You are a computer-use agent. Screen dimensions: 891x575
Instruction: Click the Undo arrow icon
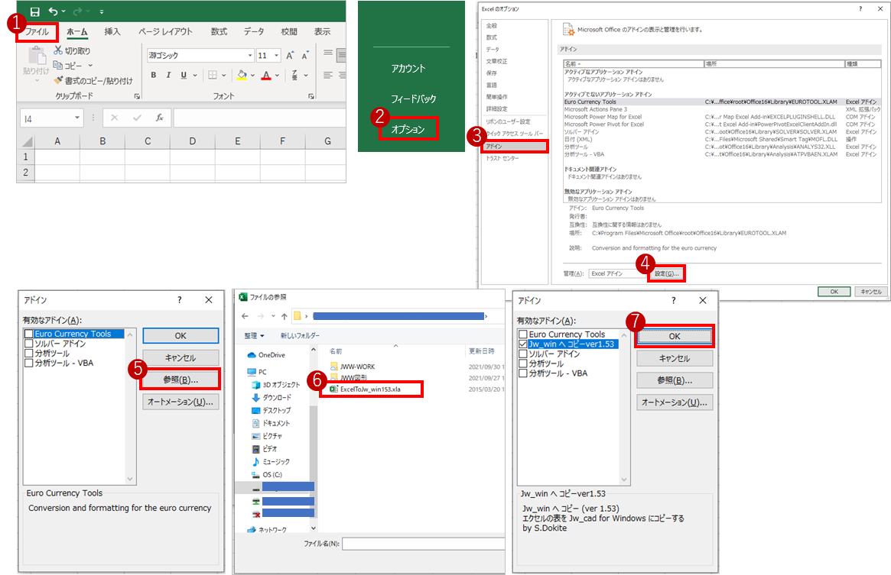[53, 11]
